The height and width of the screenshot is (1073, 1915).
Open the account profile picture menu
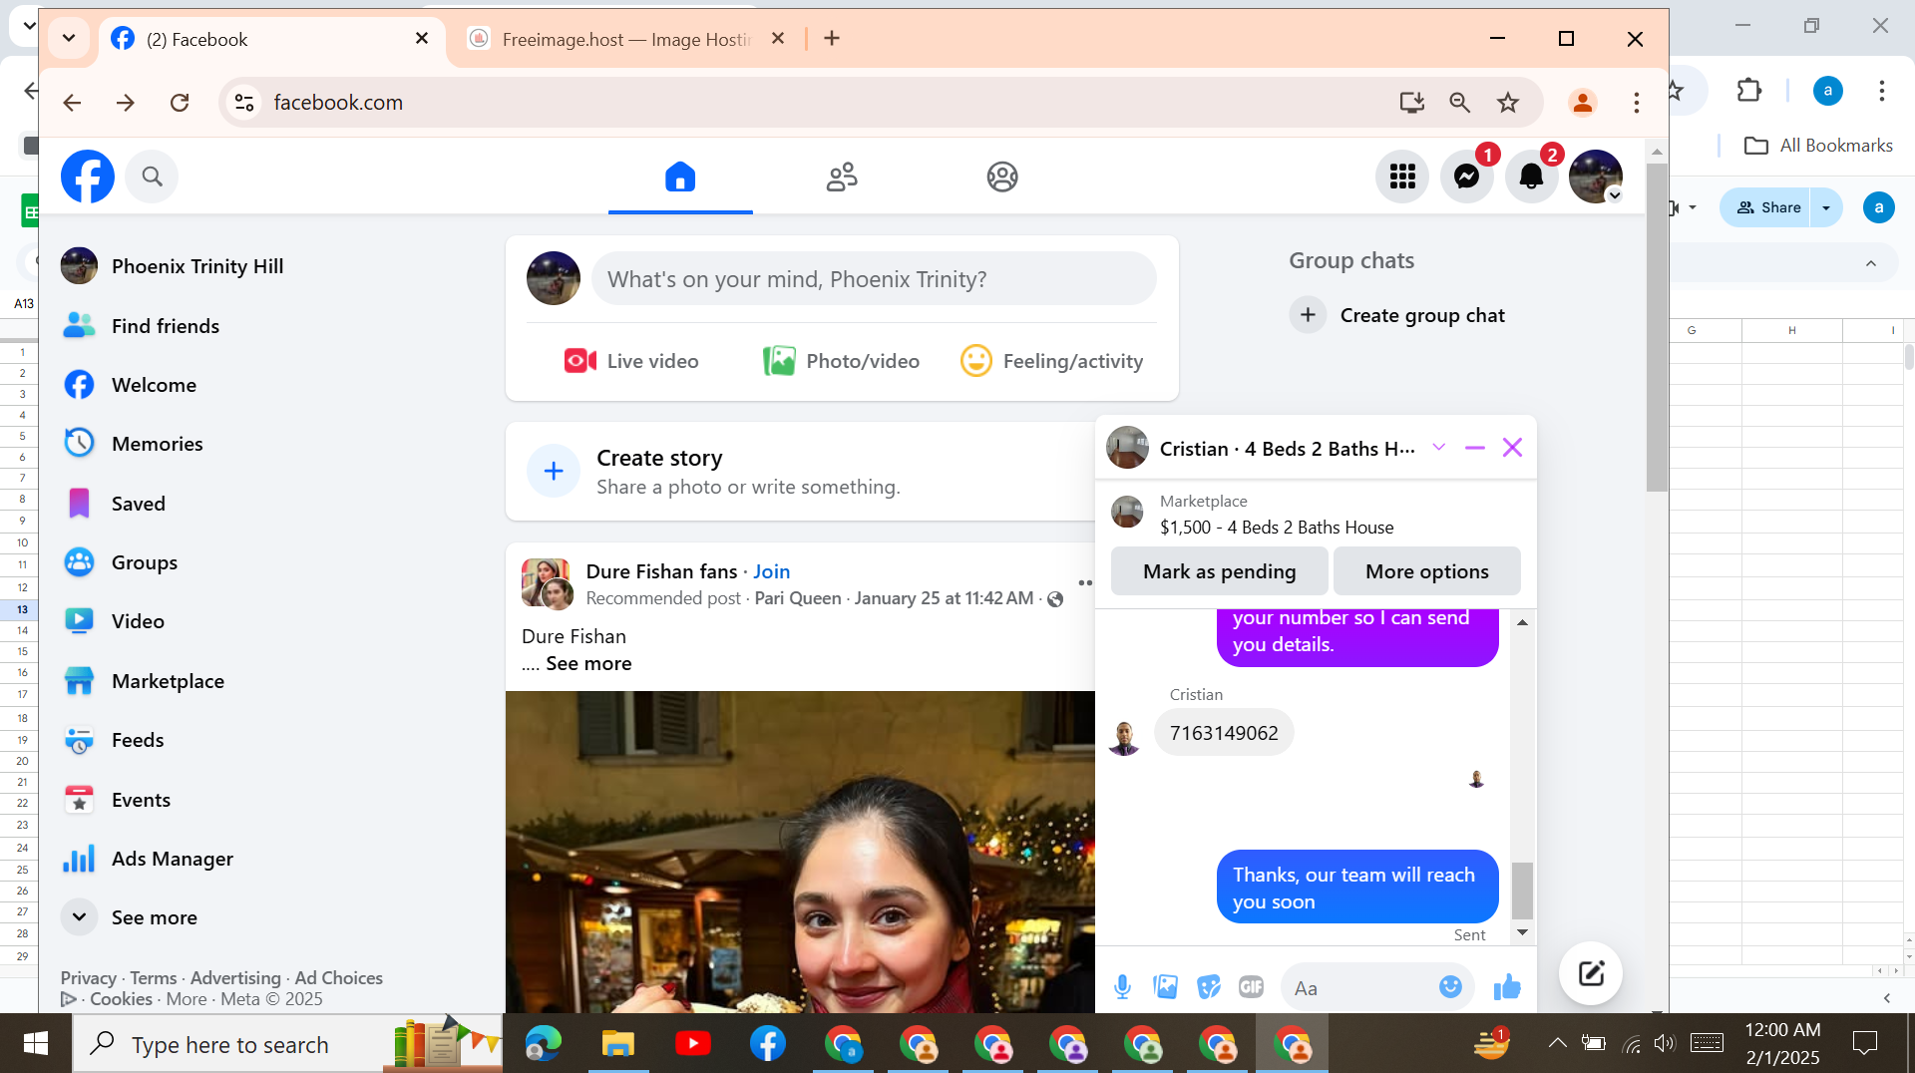(1595, 177)
